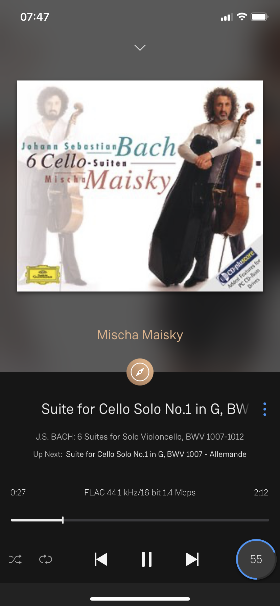
Task: Skip to the next track
Action: point(192,559)
